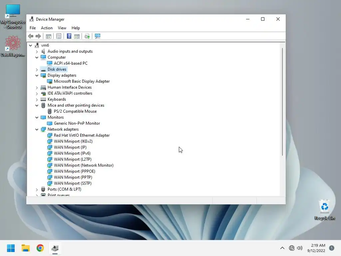Click the Scan for hardware changes icon
Screen dimensions: 341x256
(x=98, y=36)
